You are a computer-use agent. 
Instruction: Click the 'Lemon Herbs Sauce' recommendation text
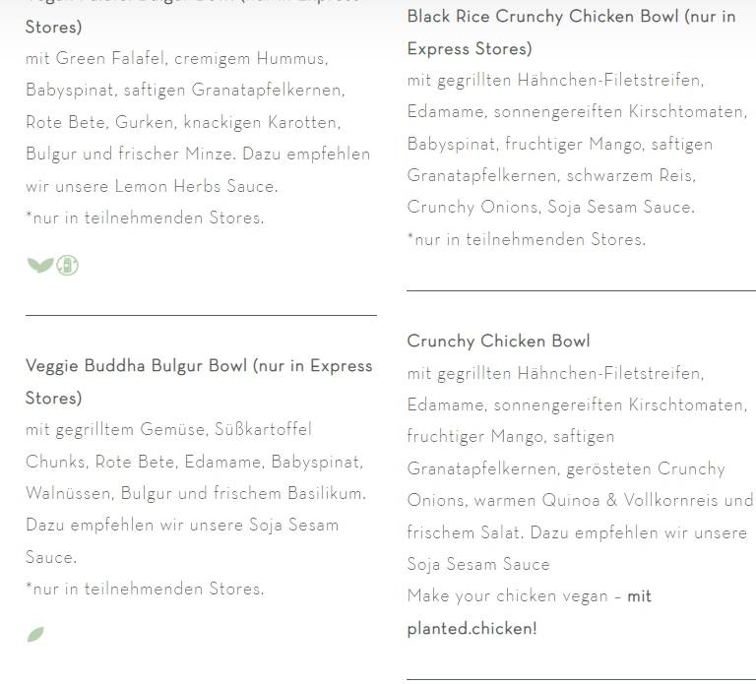(196, 186)
